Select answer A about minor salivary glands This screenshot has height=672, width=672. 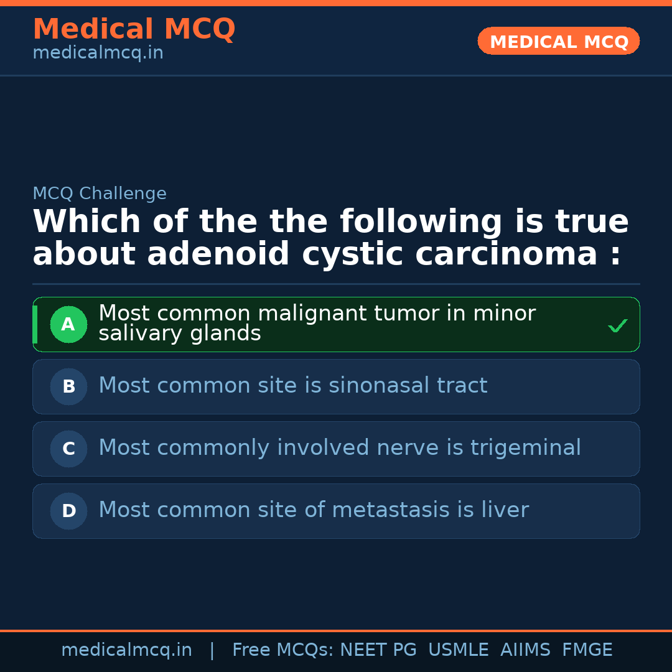point(336,324)
